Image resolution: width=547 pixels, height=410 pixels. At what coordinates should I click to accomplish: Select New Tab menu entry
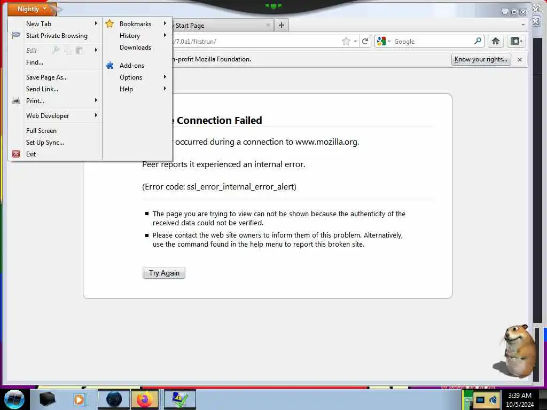38,23
